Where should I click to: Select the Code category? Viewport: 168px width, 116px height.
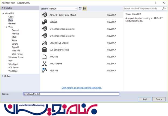[11, 17]
